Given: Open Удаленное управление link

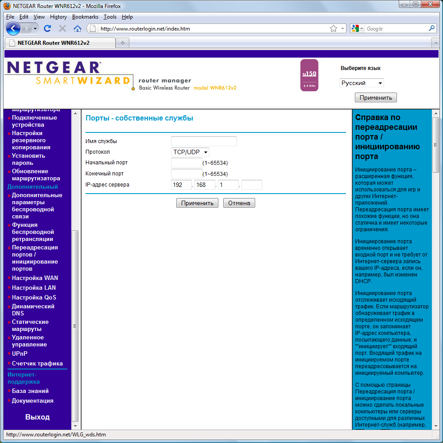Looking at the screenshot, I should pos(29,341).
